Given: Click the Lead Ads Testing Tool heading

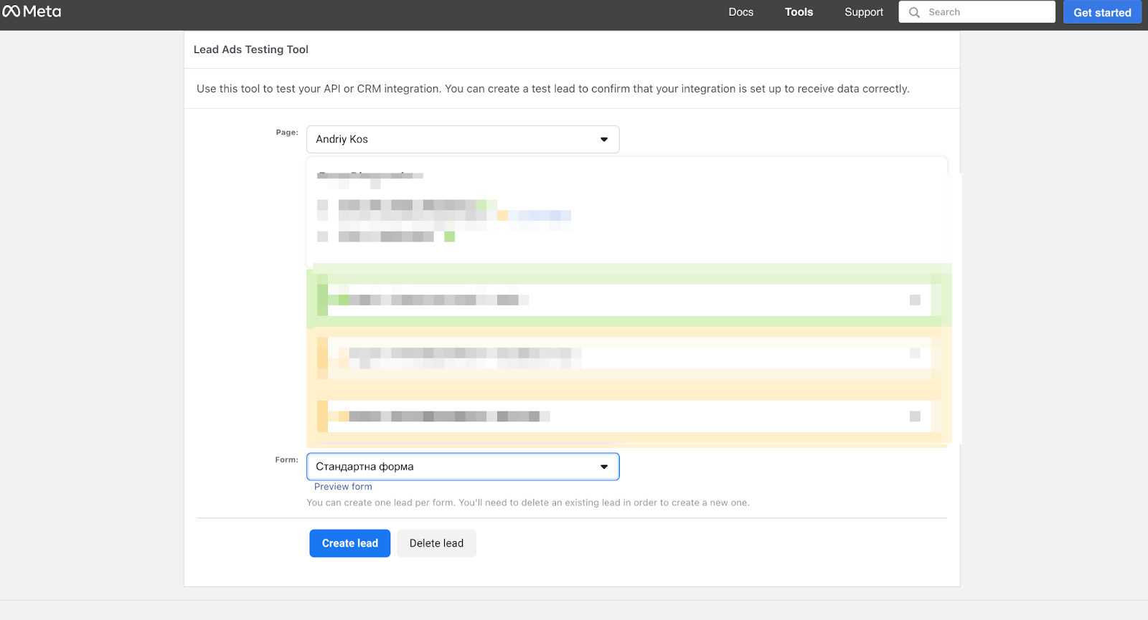Looking at the screenshot, I should (251, 49).
